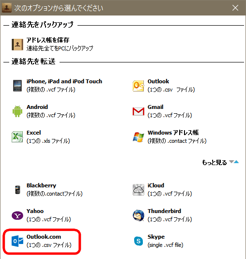Click (複数の .contact ファイル) under Windows アドレス帳

[177, 141]
